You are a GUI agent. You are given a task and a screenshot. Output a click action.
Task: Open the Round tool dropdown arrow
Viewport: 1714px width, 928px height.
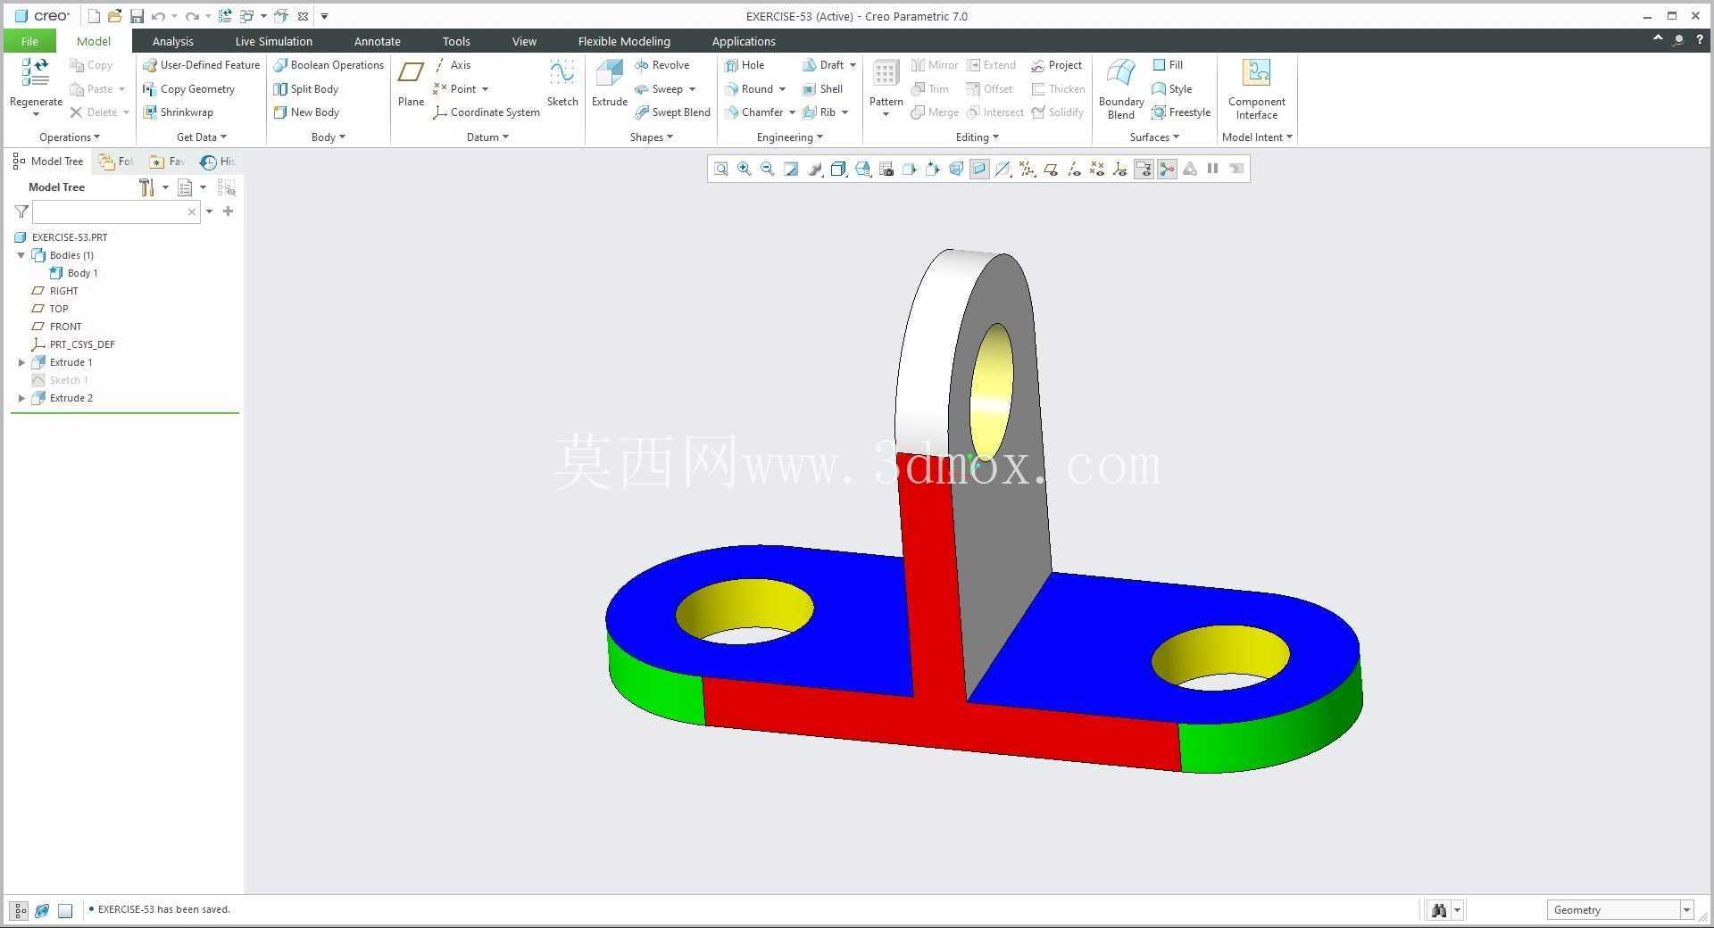click(782, 89)
